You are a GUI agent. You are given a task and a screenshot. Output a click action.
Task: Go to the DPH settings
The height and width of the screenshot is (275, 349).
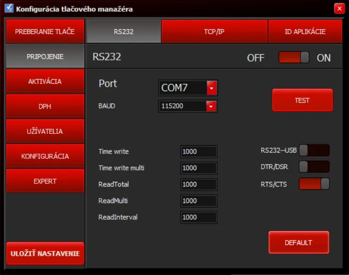click(x=45, y=106)
